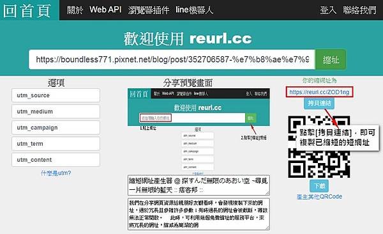Click the share description text area
This screenshot has width=383, height=234.
point(199,214)
